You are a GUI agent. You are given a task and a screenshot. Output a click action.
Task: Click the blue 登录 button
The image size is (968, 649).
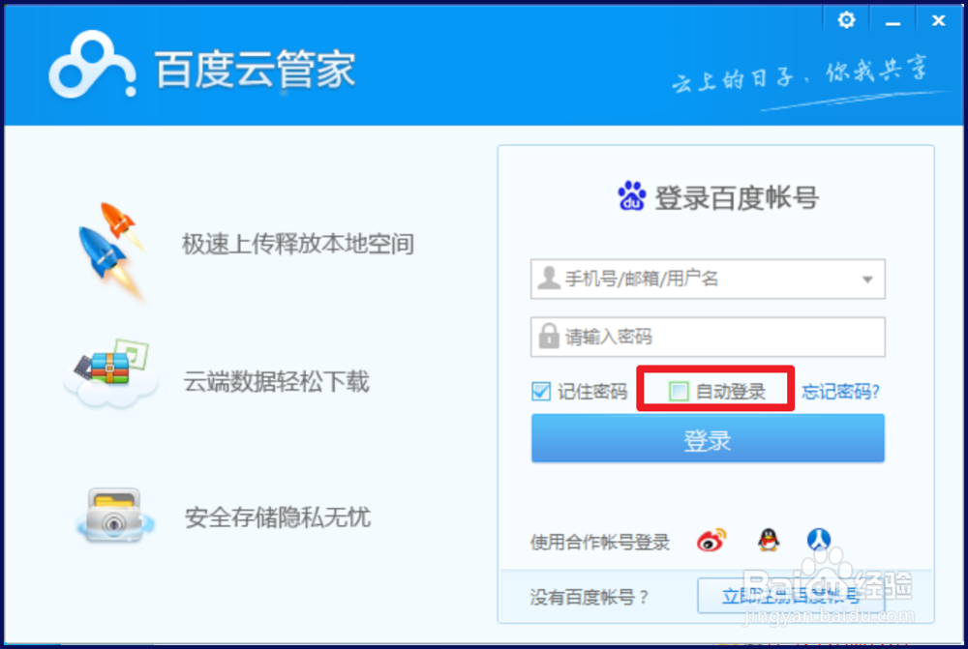coord(708,438)
